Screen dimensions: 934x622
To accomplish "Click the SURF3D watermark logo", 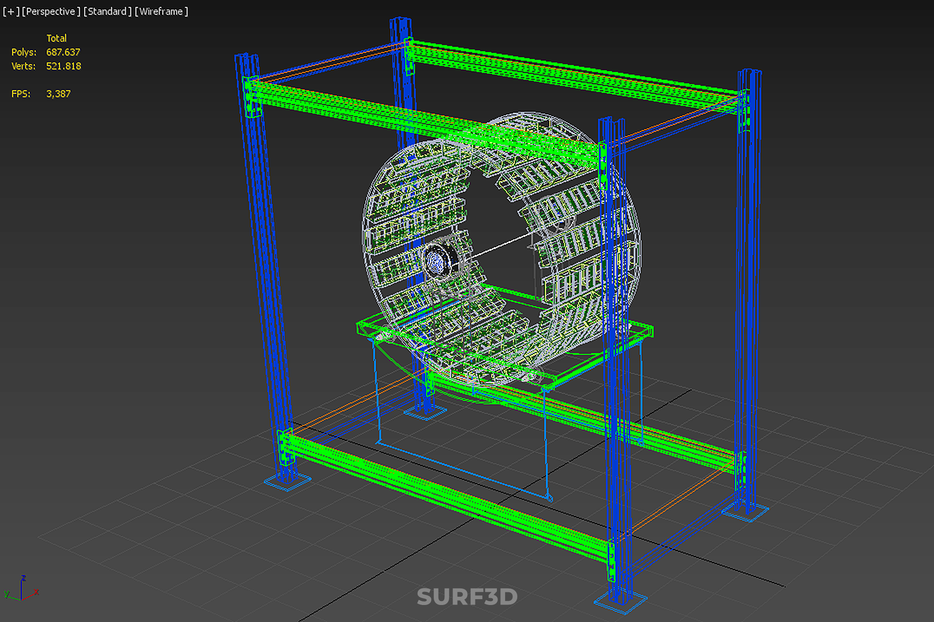I will click(x=467, y=597).
